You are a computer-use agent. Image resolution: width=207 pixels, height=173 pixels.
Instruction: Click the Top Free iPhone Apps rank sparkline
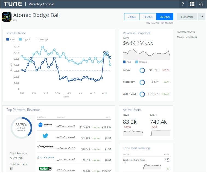click(x=152, y=167)
